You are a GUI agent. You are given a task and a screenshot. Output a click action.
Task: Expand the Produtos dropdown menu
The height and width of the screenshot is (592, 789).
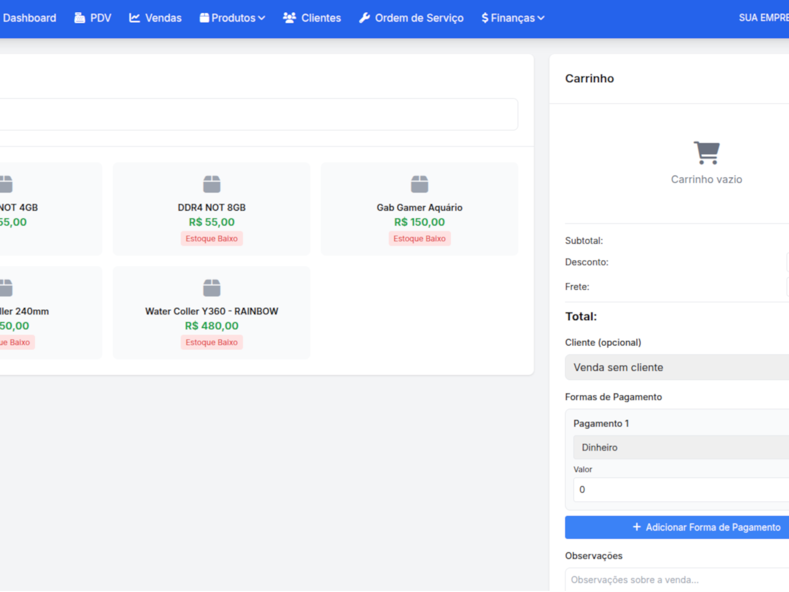(x=232, y=18)
